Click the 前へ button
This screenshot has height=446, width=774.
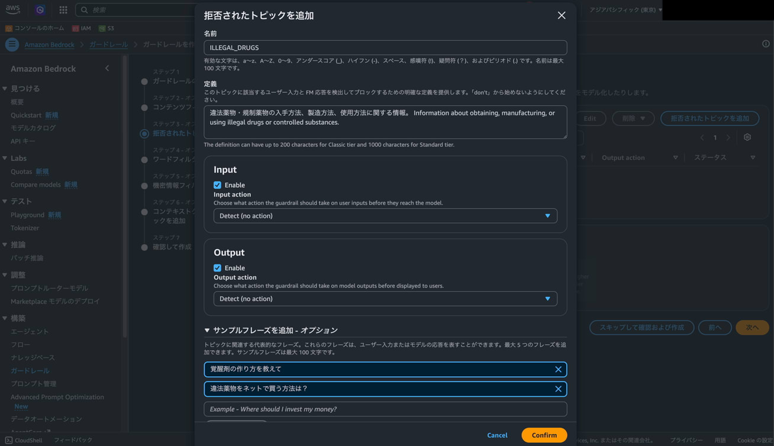[715, 327]
